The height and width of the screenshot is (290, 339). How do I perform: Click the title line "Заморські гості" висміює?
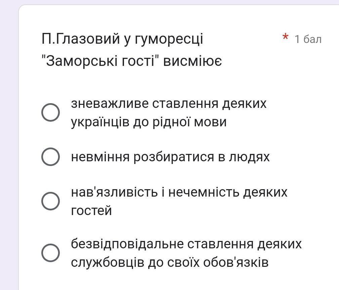coord(132,61)
